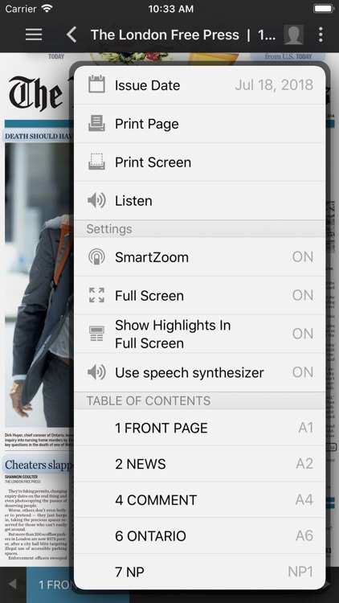Tap DEATH SHOULD HAVE headline banner
The width and height of the screenshot is (339, 603).
point(38,136)
